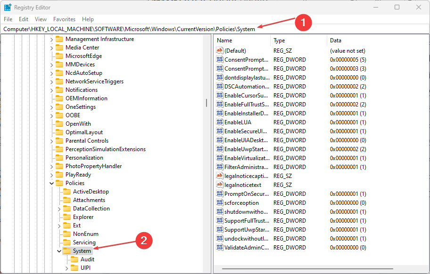Click data 0x00000005 (5) cell

click(x=348, y=60)
